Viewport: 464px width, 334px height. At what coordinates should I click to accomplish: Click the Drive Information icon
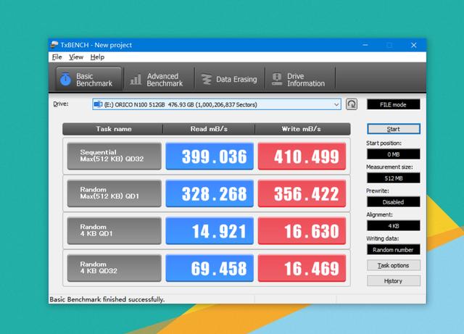[x=275, y=79]
